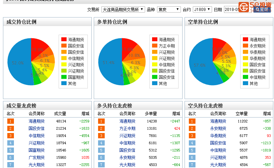Click the 空单量 column header
274x168 pixels.
pos(242,114)
